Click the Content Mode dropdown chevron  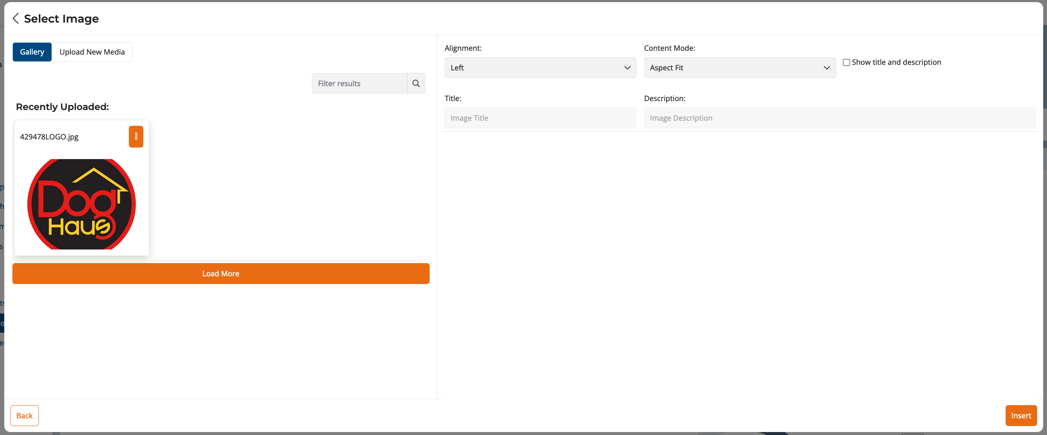point(826,67)
